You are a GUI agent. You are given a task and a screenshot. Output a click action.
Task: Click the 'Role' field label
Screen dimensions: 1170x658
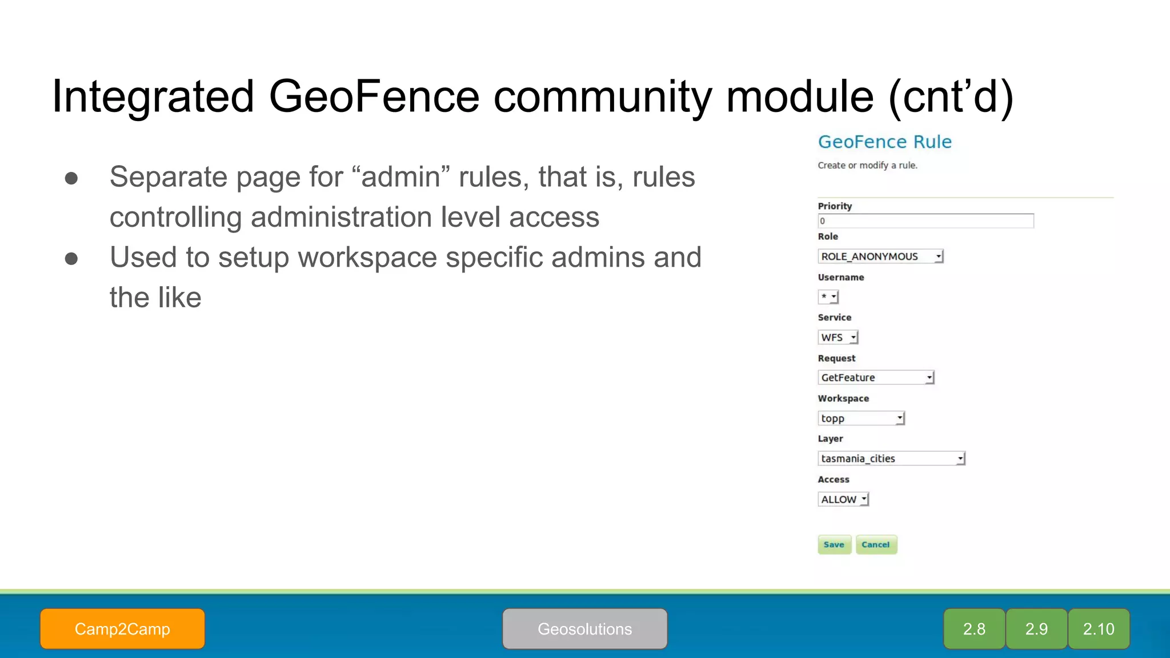click(x=828, y=236)
